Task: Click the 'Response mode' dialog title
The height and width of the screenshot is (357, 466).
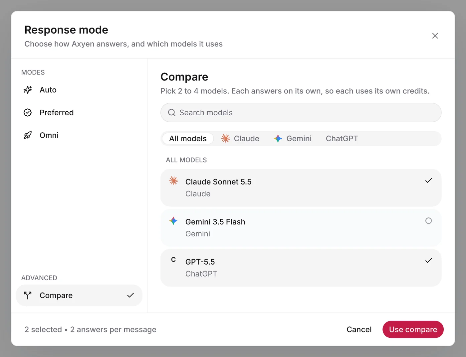Action: pyautogui.click(x=66, y=30)
